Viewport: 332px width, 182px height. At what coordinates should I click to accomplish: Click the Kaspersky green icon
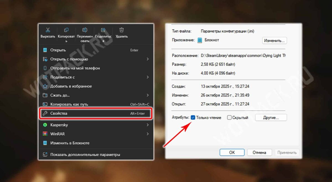(45, 125)
